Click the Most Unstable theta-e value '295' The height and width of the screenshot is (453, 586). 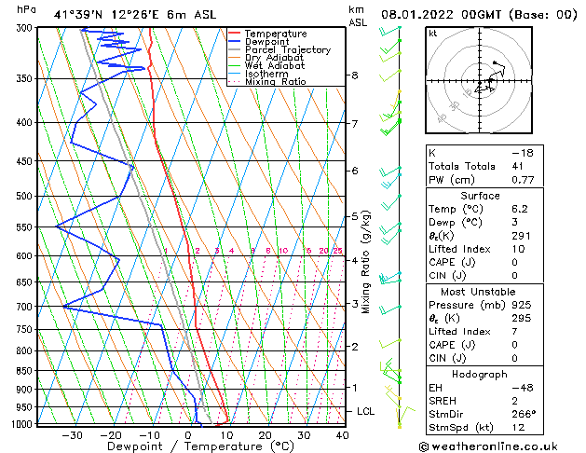pos(522,318)
